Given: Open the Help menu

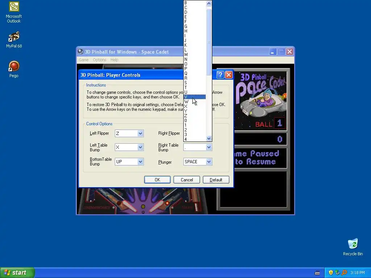Looking at the screenshot, I should pos(114,60).
